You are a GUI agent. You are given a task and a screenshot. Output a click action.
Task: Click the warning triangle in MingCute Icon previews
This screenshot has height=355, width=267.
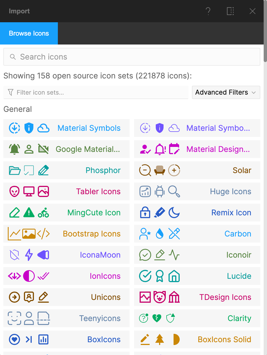click(x=29, y=213)
